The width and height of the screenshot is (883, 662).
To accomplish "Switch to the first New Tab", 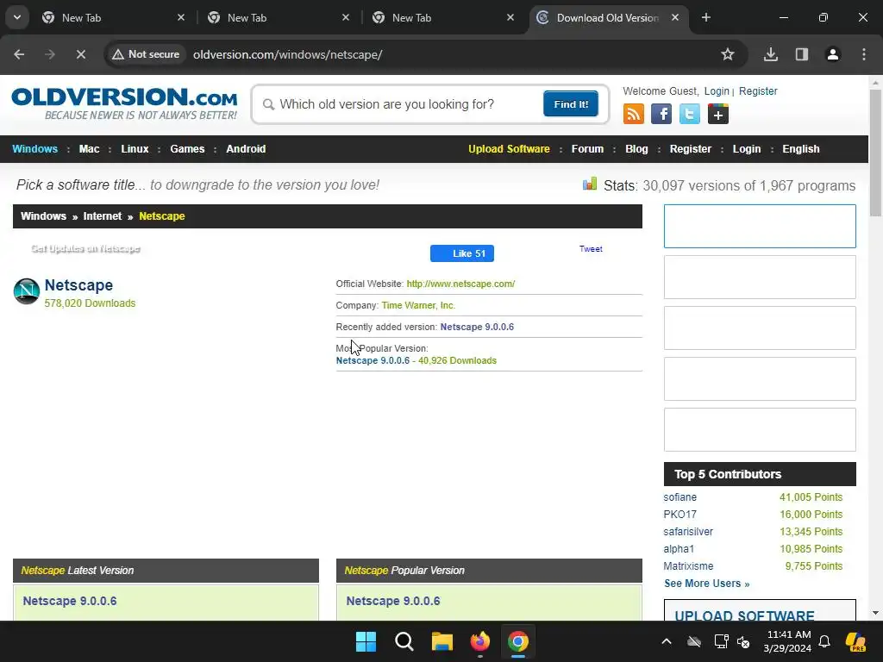I will click(115, 17).
